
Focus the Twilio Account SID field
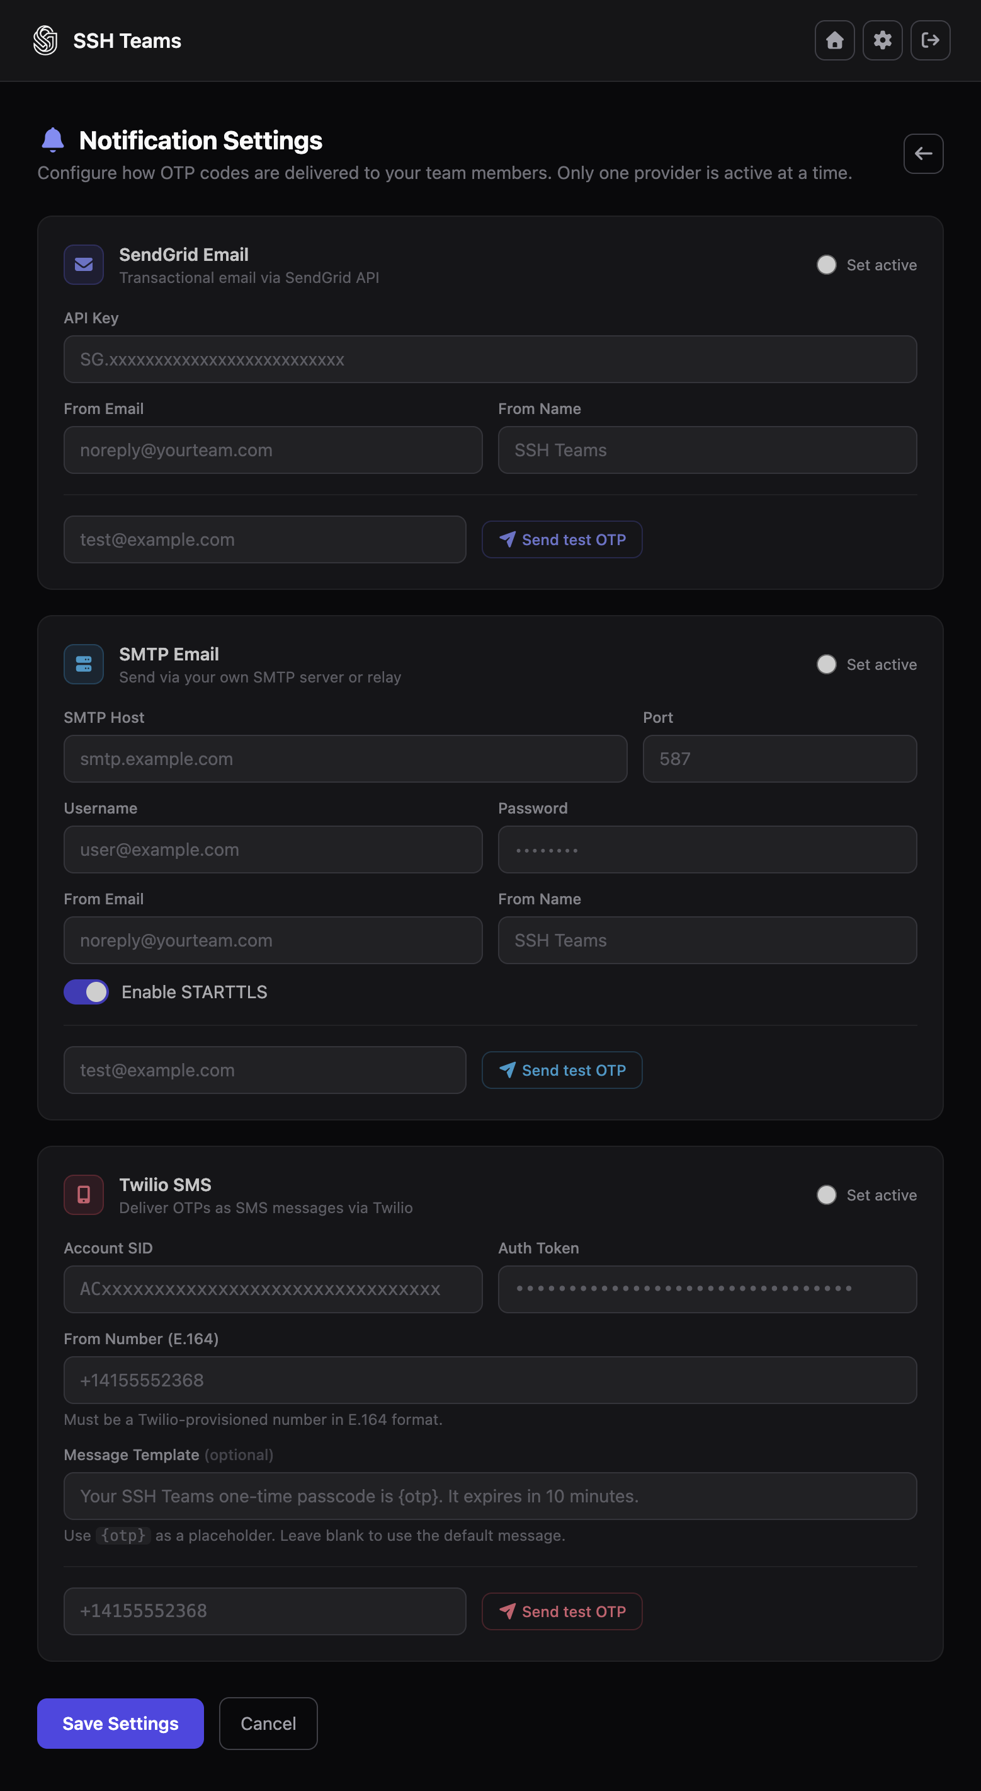(273, 1289)
